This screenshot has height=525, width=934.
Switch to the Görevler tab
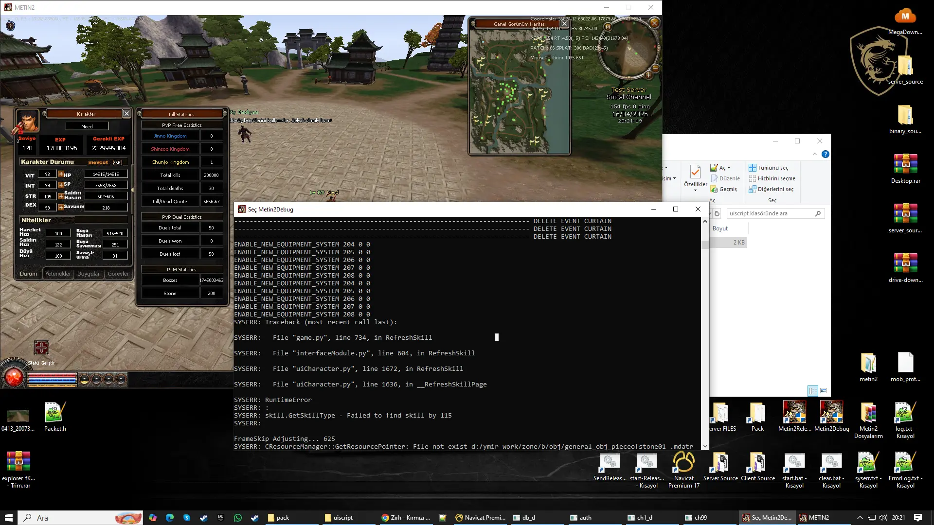click(x=118, y=274)
